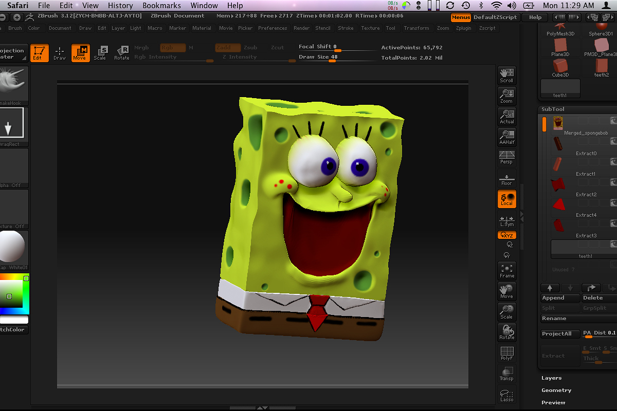Select the PolyMesh3D star tool
The width and height of the screenshot is (617, 411).
pos(560,29)
